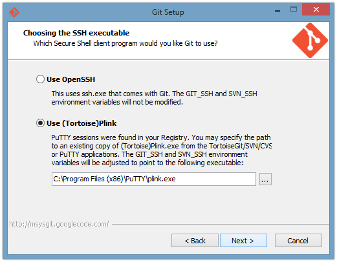Proceed with the Next > button

pos(243,241)
